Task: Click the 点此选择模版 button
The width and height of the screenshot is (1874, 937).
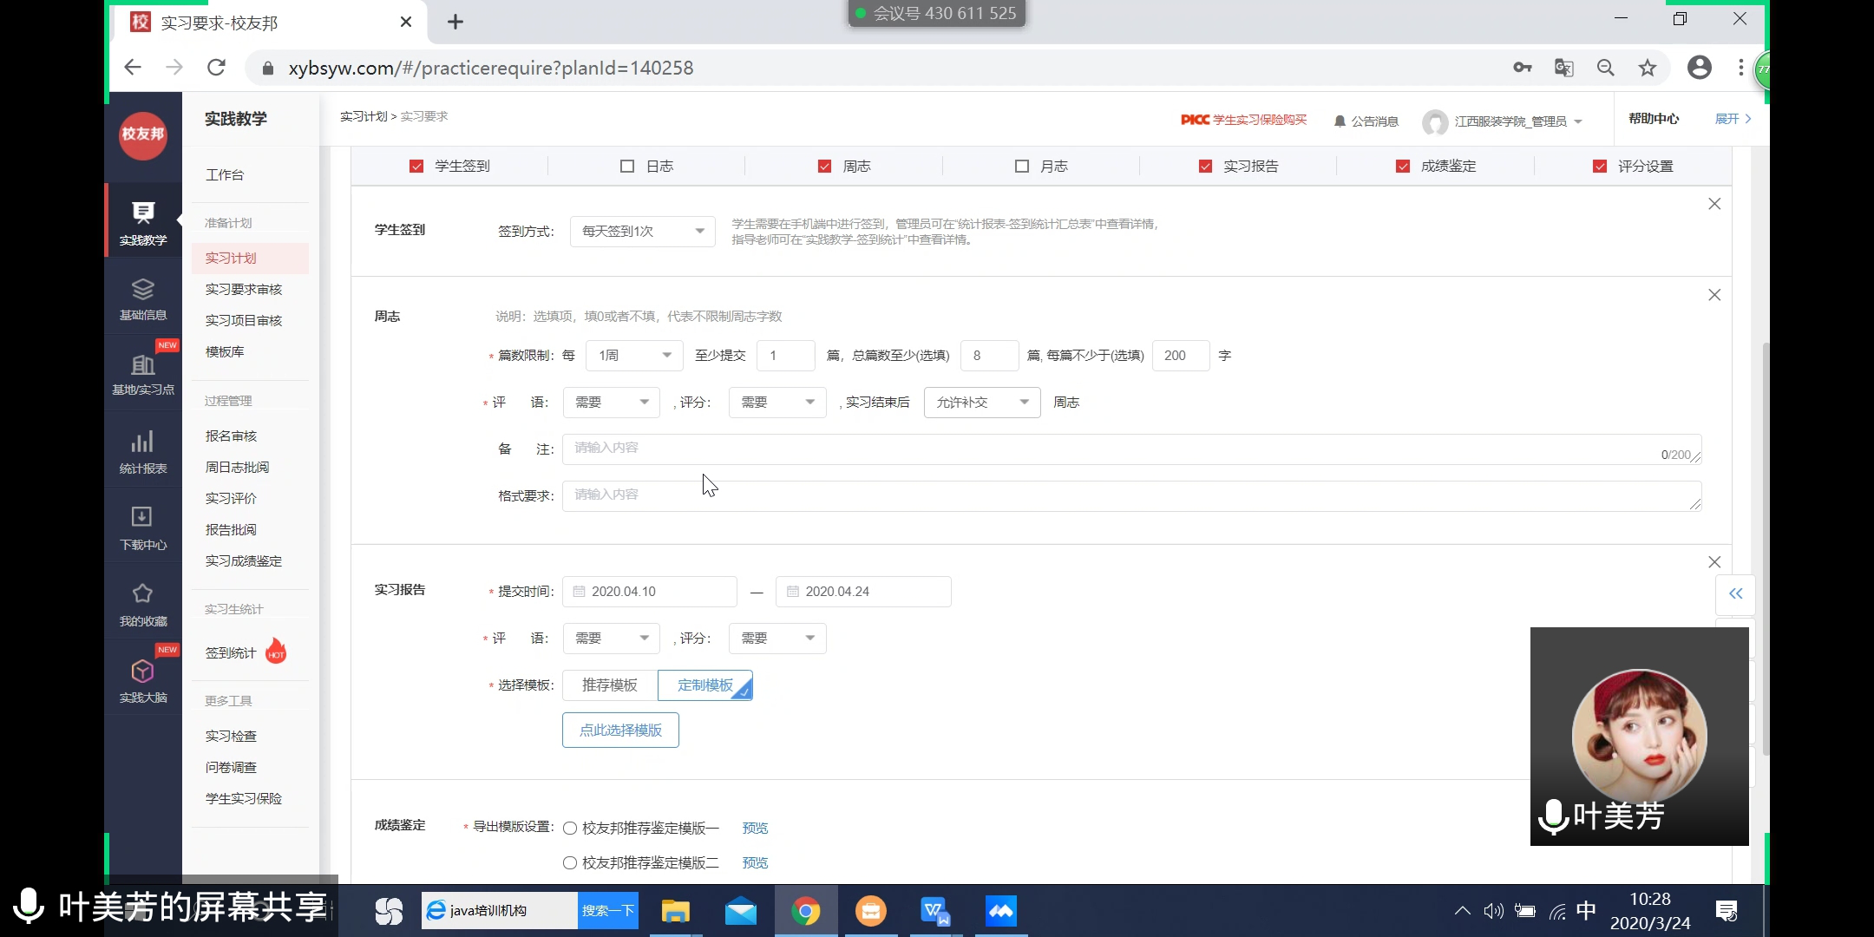Action: click(620, 731)
